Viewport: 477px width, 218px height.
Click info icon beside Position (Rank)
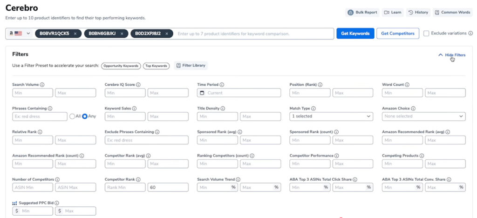tap(320, 85)
